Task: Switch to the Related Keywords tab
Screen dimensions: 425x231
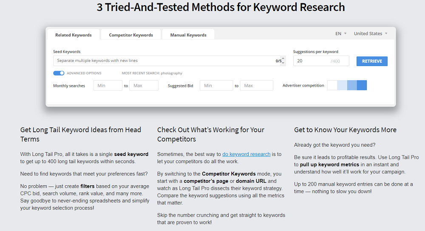Action: point(73,35)
